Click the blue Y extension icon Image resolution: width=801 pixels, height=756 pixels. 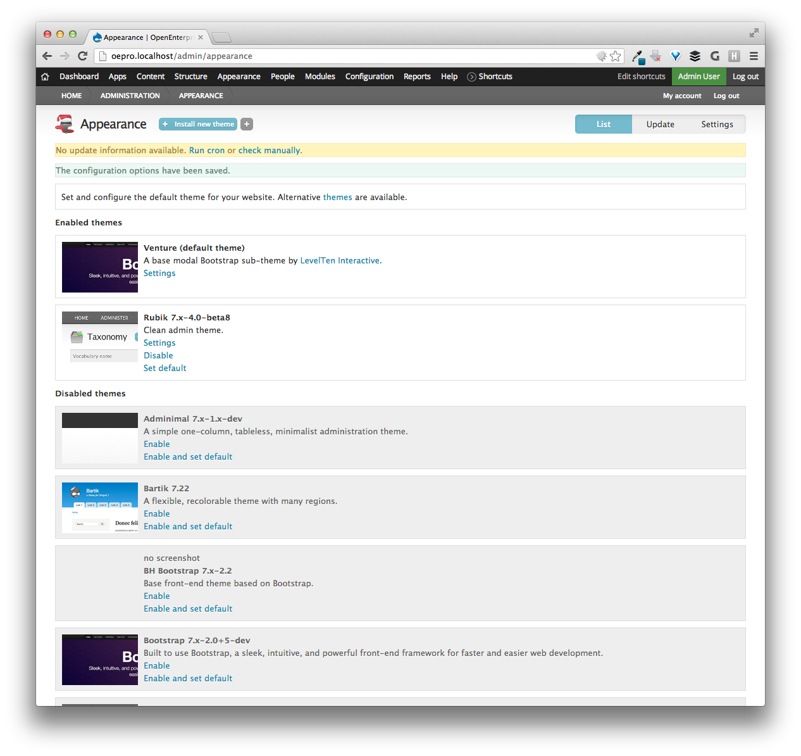click(676, 56)
